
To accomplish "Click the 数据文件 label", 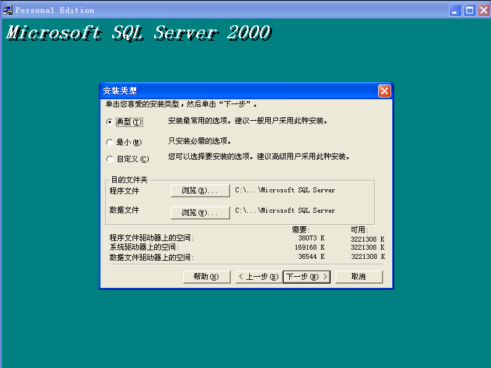I will click(124, 210).
